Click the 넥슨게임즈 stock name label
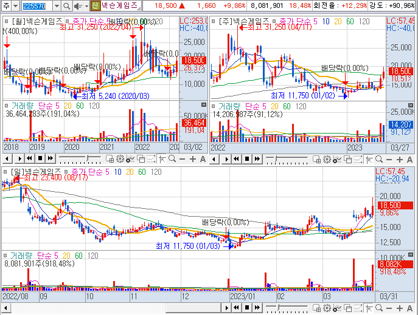 click(119, 5)
